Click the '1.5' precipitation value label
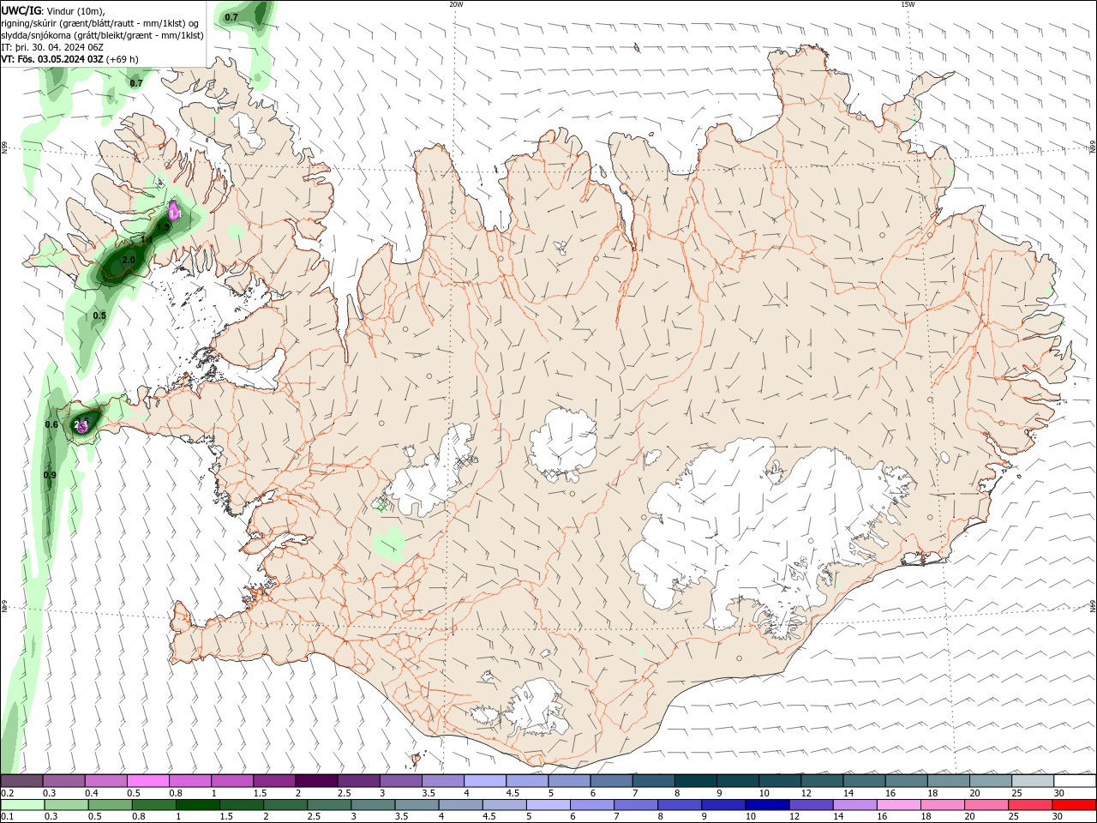This screenshot has height=823, width=1097. coord(163,227)
